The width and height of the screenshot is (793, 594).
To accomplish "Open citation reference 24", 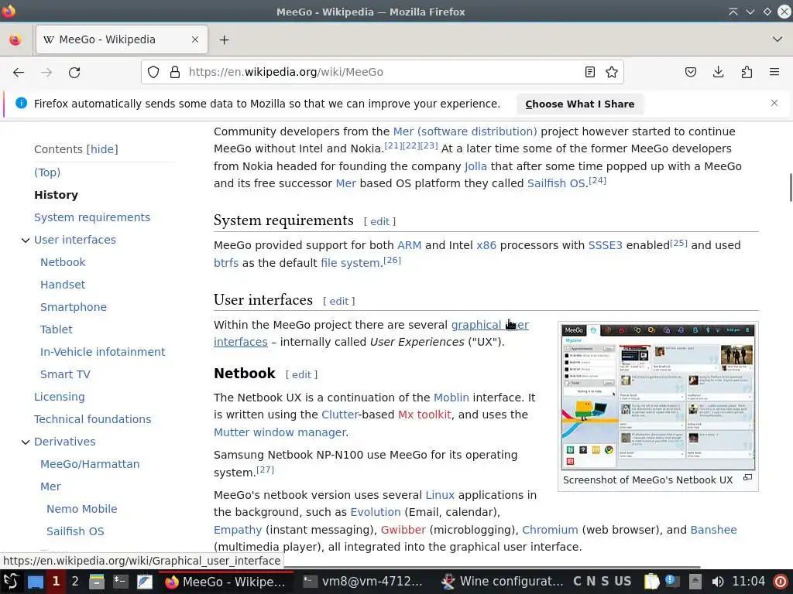I will pyautogui.click(x=597, y=180).
